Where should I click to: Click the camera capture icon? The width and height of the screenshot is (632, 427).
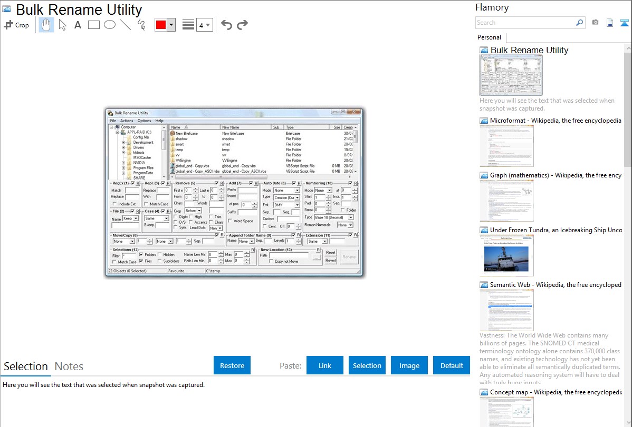pos(595,23)
